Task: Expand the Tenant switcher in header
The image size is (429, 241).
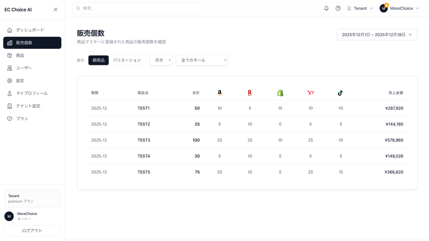Action: coord(360,8)
